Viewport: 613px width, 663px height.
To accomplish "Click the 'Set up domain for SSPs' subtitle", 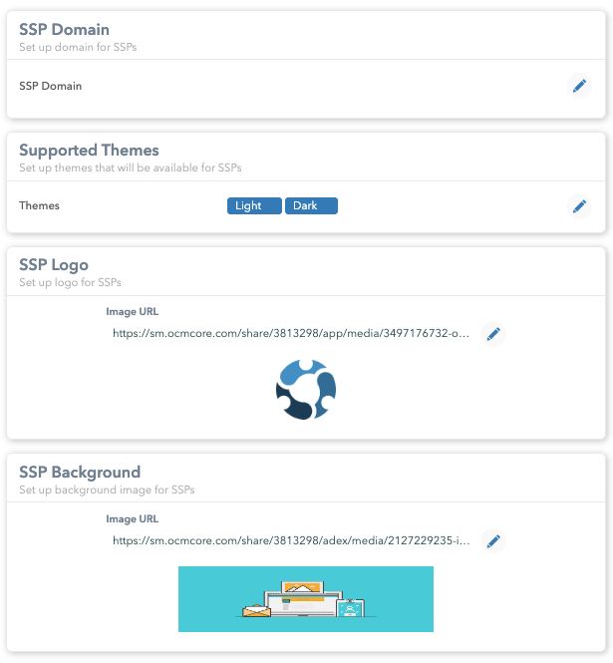I will [78, 47].
